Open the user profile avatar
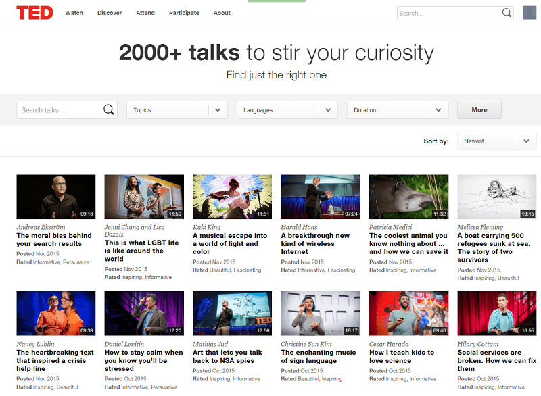The width and height of the screenshot is (541, 396). point(530,13)
